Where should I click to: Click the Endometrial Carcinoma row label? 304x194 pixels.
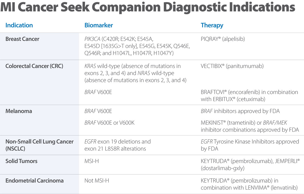point(35,181)
